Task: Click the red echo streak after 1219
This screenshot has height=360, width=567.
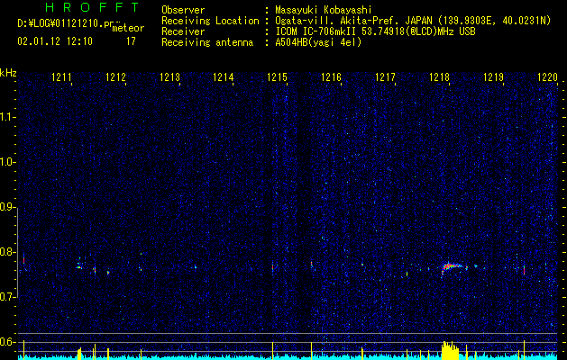Action: click(x=524, y=270)
